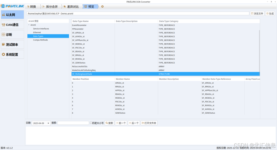Screen dimensions: 277x150
Task: Click the 搜索 search button
Action: click(109, 123)
